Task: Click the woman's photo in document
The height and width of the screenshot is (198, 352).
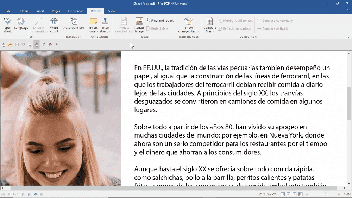Action: tap(61, 118)
